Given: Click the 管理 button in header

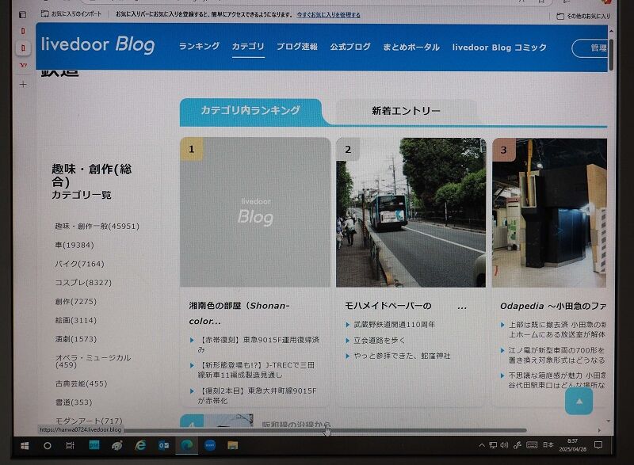Looking at the screenshot, I should tap(590, 48).
